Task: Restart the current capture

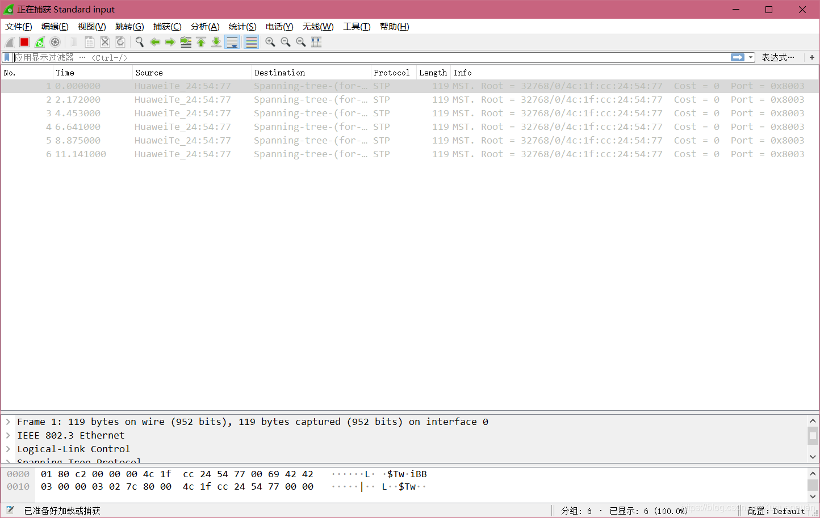Action: click(x=40, y=42)
